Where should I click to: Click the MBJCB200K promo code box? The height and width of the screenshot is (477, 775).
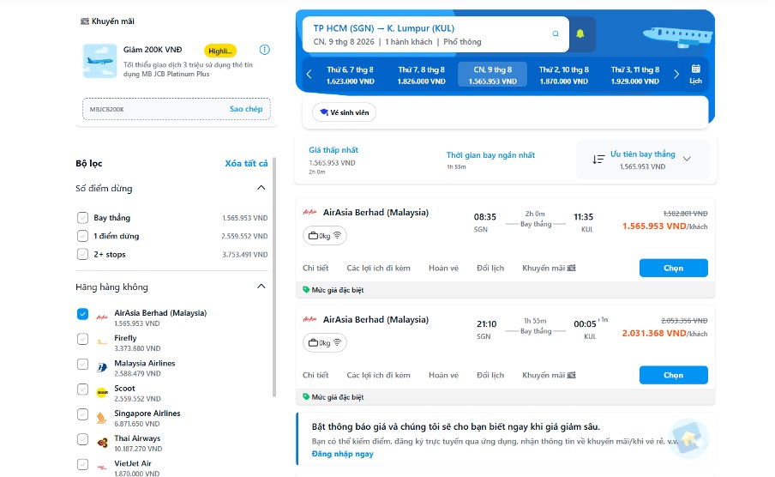click(x=177, y=109)
